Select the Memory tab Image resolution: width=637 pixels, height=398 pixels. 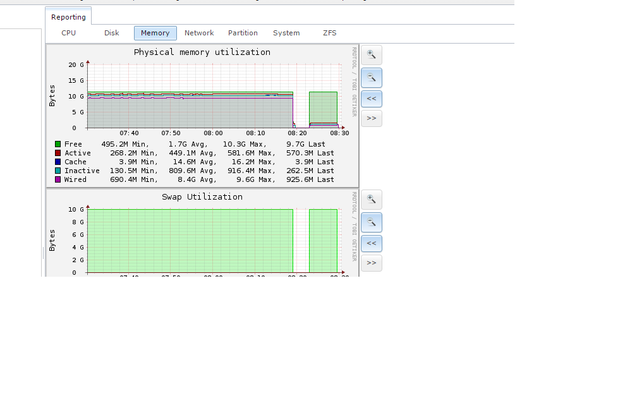(155, 33)
